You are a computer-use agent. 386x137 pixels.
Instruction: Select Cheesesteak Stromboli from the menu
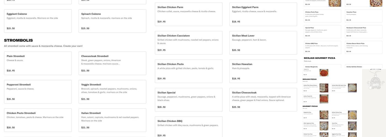112,63
